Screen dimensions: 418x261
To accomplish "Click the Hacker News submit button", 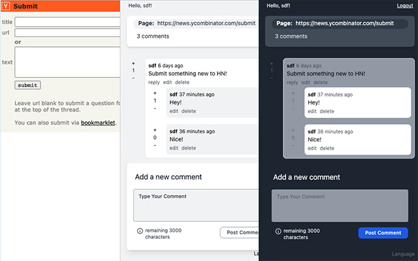I will 27,85.
